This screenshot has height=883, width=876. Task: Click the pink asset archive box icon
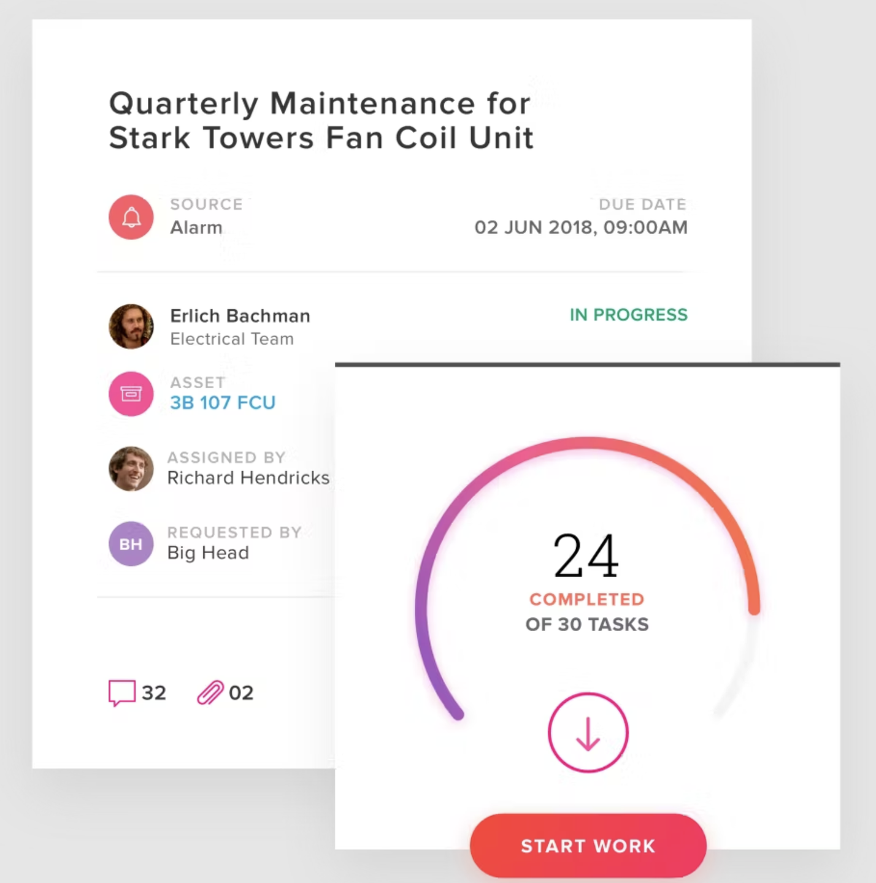click(x=131, y=394)
